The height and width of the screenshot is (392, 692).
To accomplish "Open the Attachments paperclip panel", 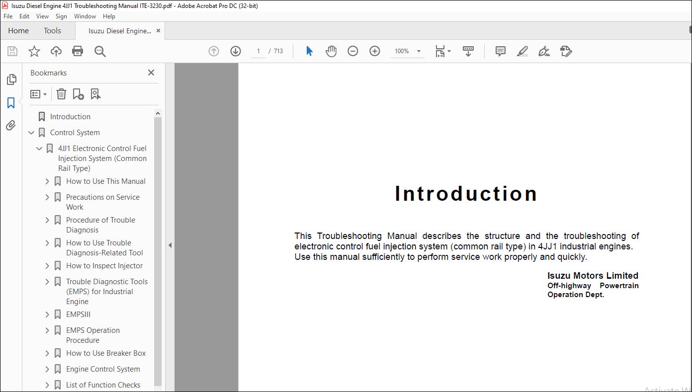I will click(x=11, y=125).
